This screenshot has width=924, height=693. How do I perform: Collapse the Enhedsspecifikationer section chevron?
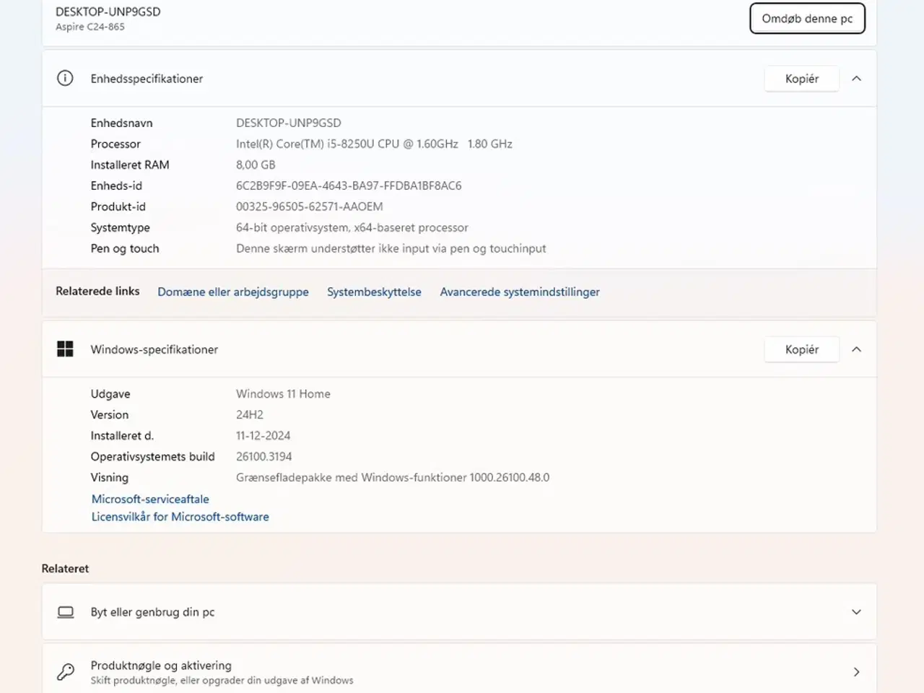pos(856,79)
